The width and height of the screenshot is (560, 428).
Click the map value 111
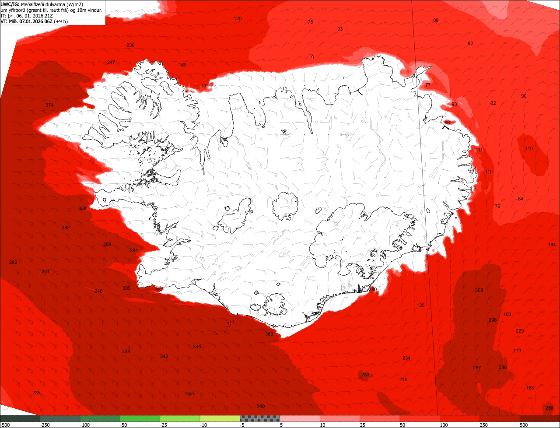click(x=479, y=150)
